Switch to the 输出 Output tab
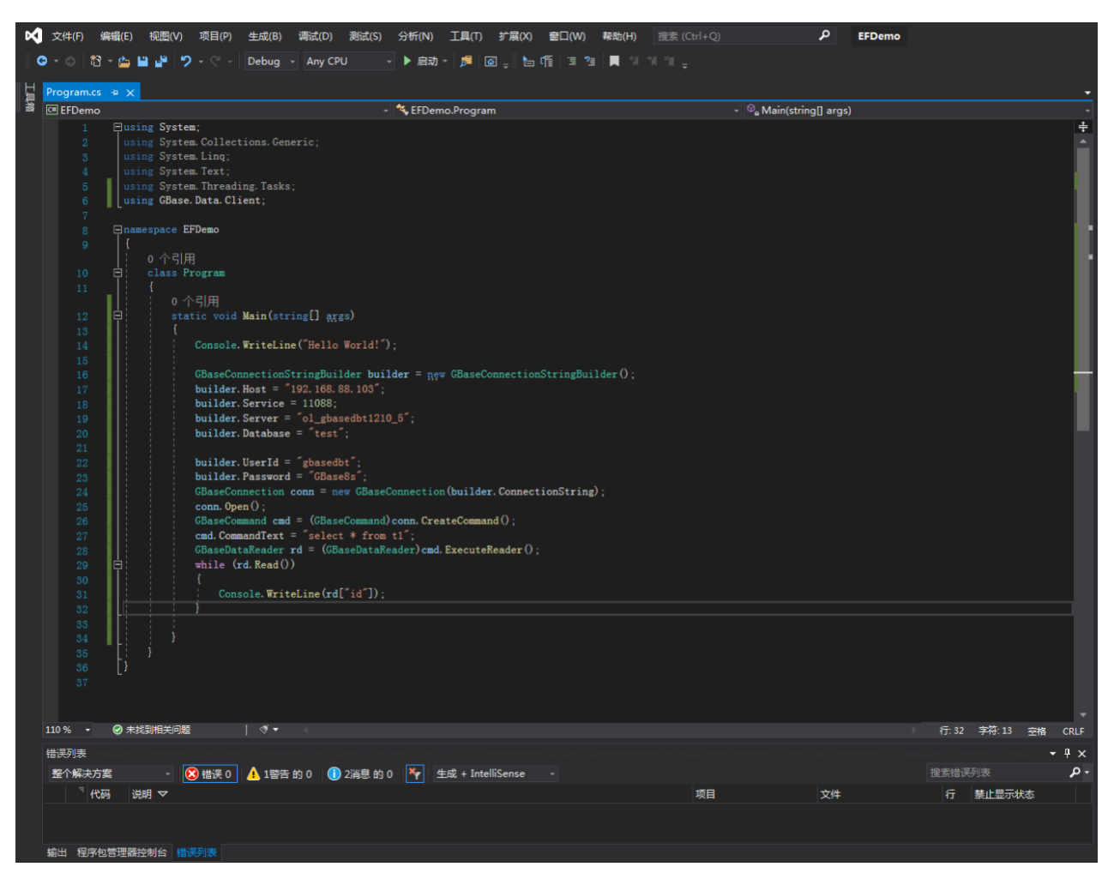 tap(57, 852)
